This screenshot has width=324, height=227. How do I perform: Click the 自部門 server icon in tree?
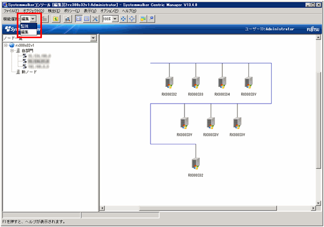coord(18,51)
